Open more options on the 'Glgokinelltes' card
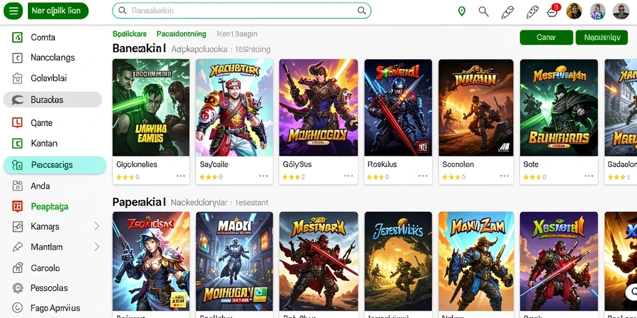The image size is (637, 318). [x=181, y=176]
